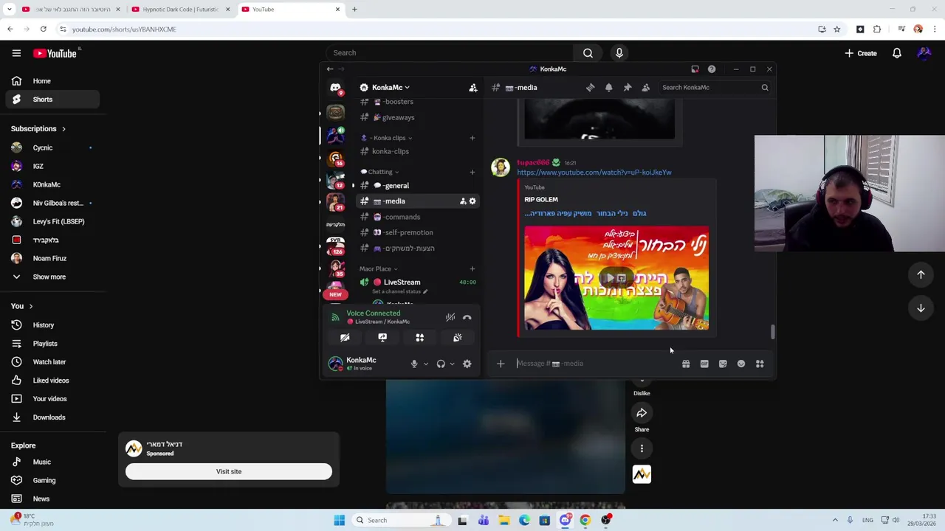Open soundboard in Discord voice panel

(x=457, y=338)
